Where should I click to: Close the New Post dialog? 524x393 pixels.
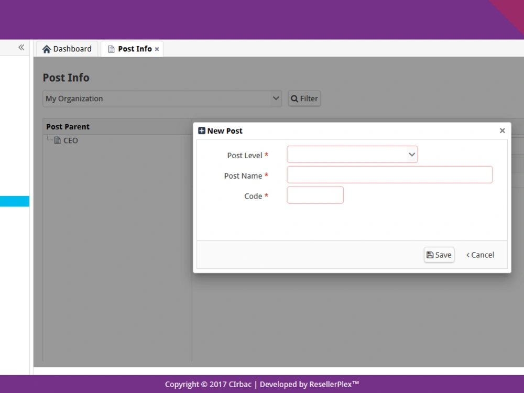pyautogui.click(x=502, y=130)
